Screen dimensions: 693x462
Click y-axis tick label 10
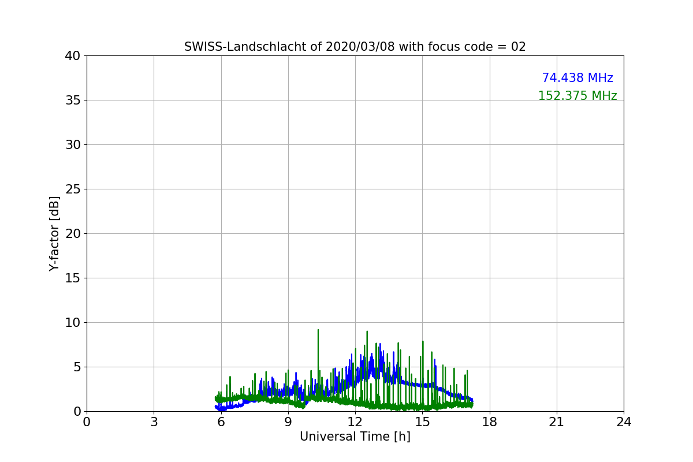(x=72, y=323)
